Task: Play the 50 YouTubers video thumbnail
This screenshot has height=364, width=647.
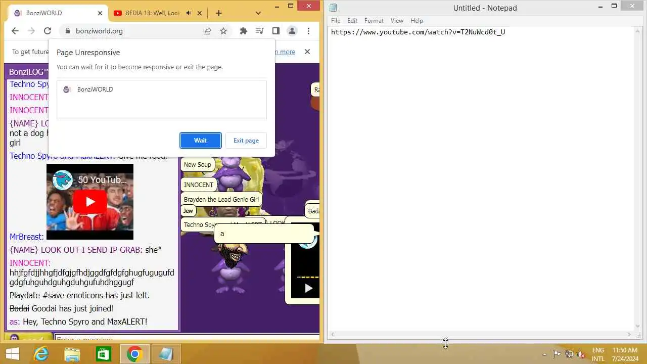Action: (x=90, y=202)
